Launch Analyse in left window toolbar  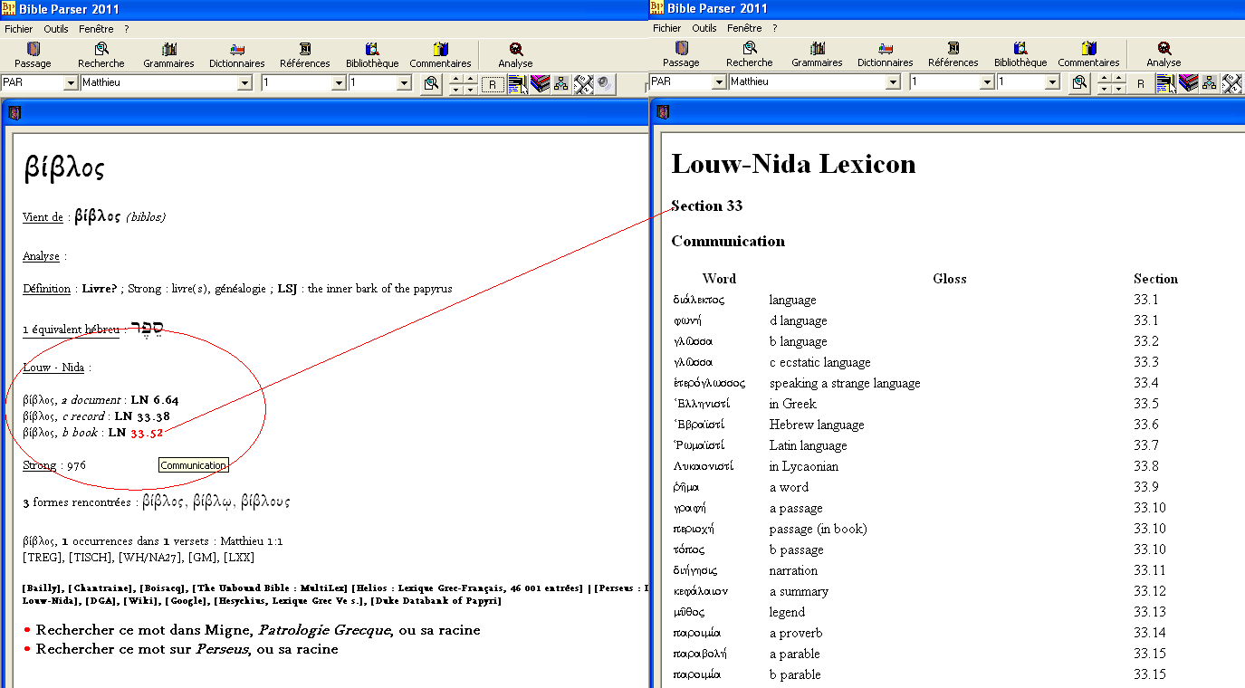515,54
